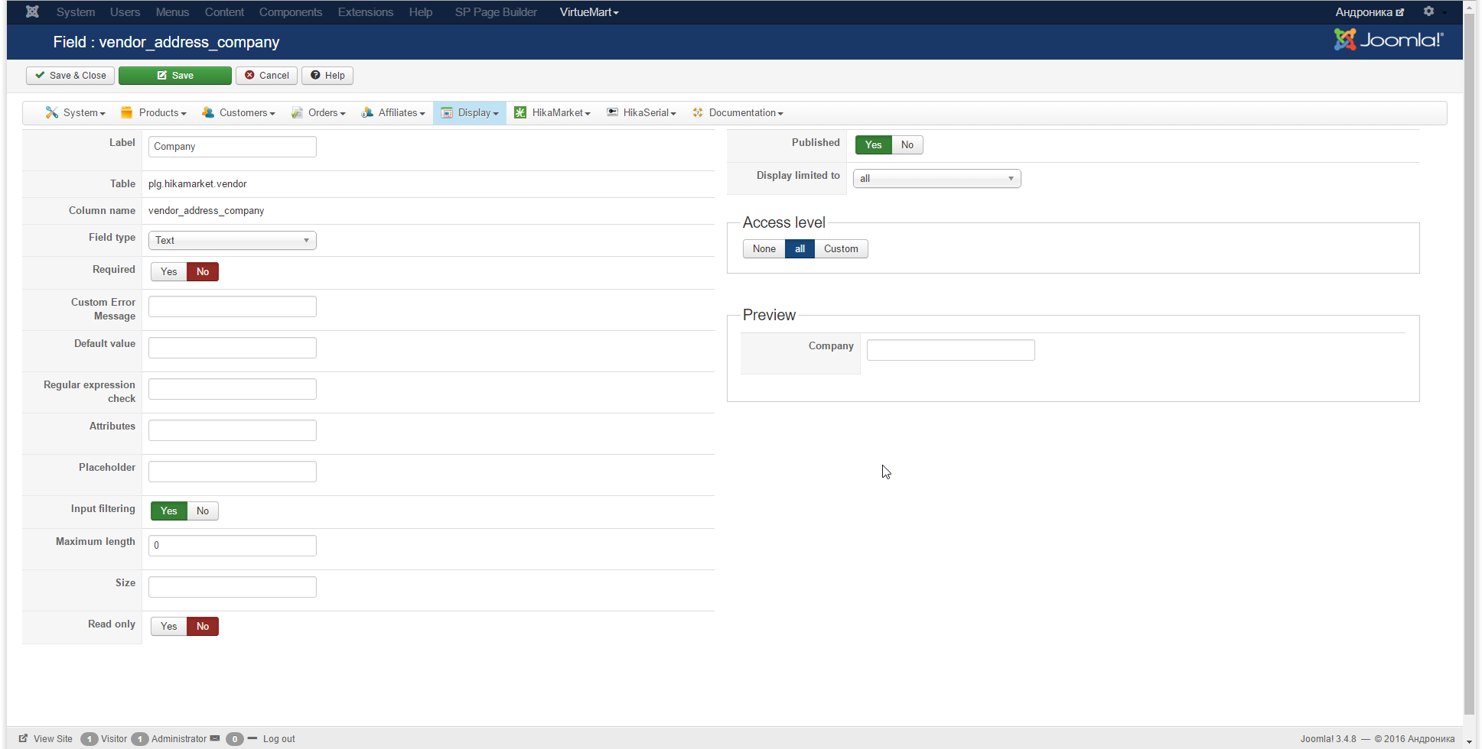Image resolution: width=1482 pixels, height=749 pixels.
Task: Click the Preview Company input field
Action: (x=951, y=350)
